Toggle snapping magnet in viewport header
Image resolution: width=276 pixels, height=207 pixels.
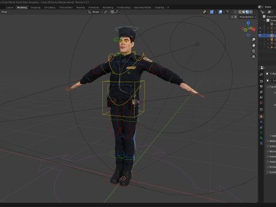click(112, 12)
